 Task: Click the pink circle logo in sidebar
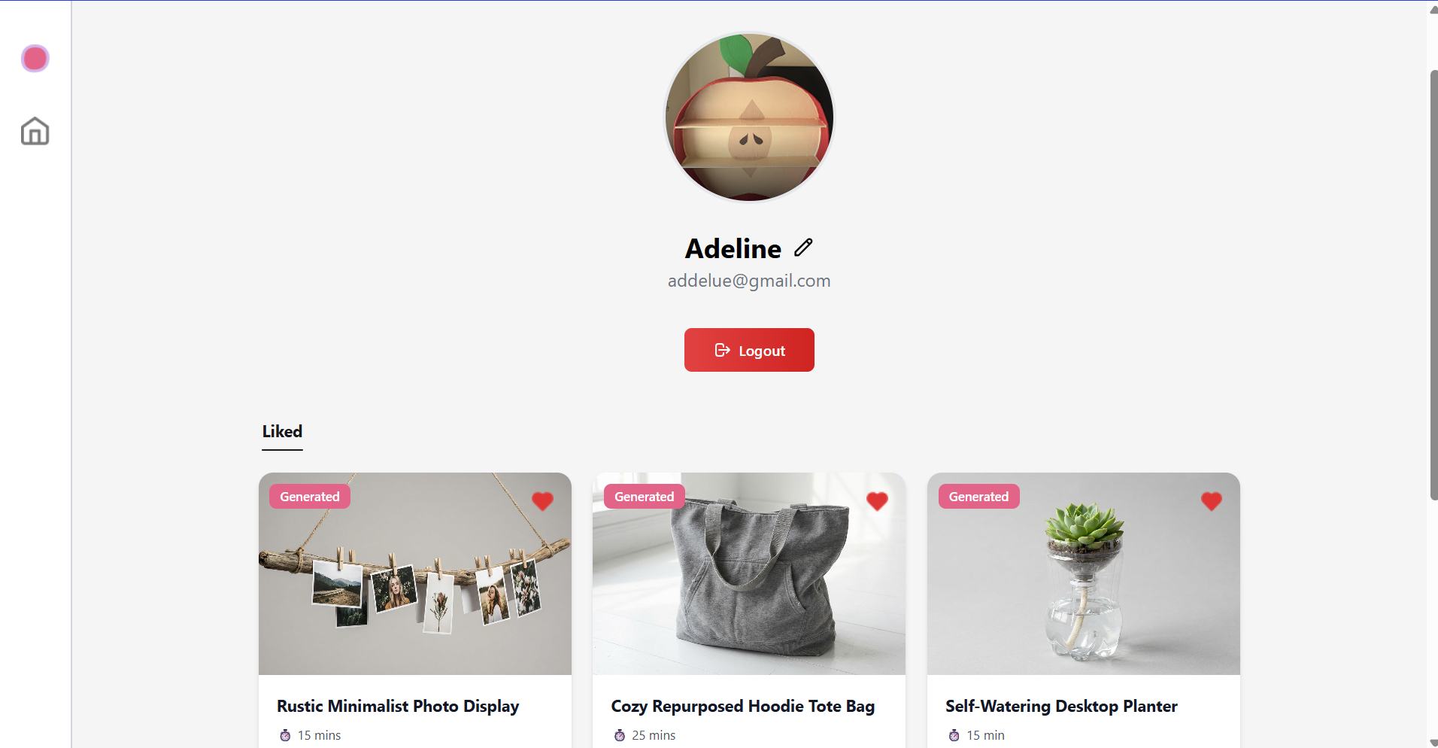[35, 59]
